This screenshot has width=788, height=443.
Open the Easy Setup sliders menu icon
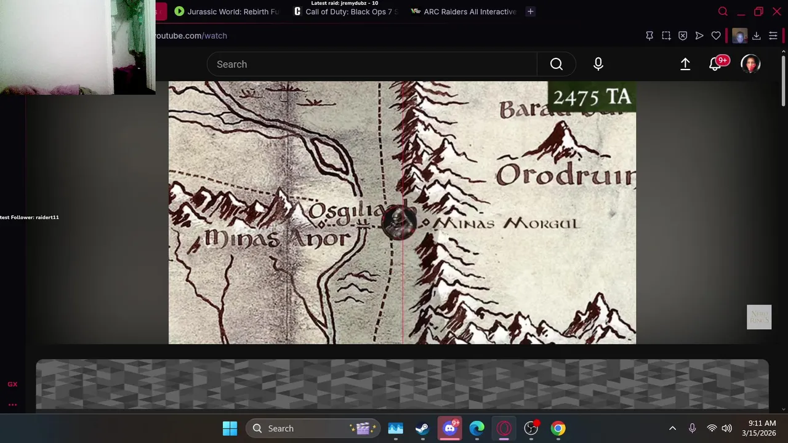773,36
